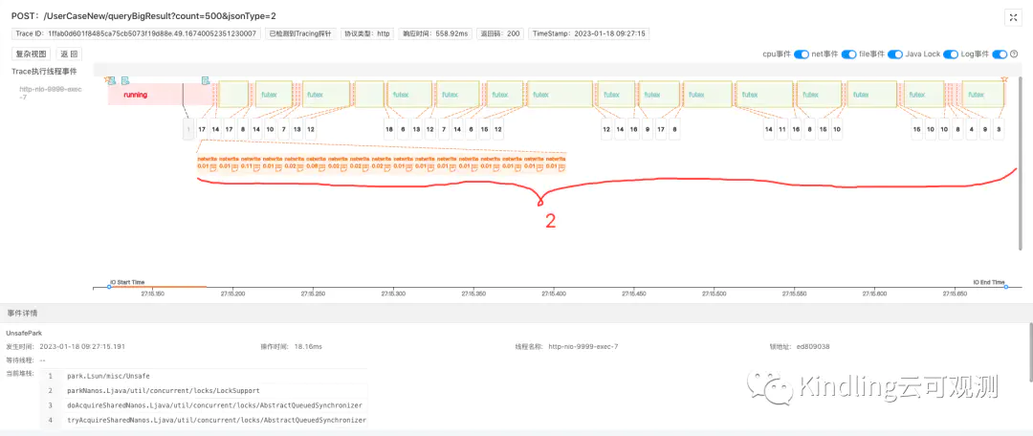Click the file icon beside netwrite 0.11
1033x436 pixels.
(255, 170)
